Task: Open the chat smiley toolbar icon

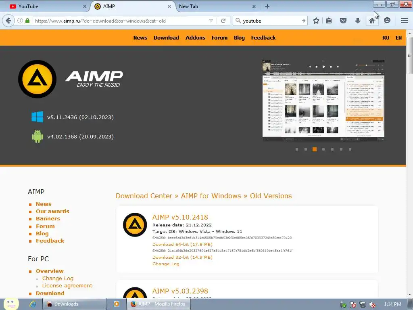Action: click(387, 21)
